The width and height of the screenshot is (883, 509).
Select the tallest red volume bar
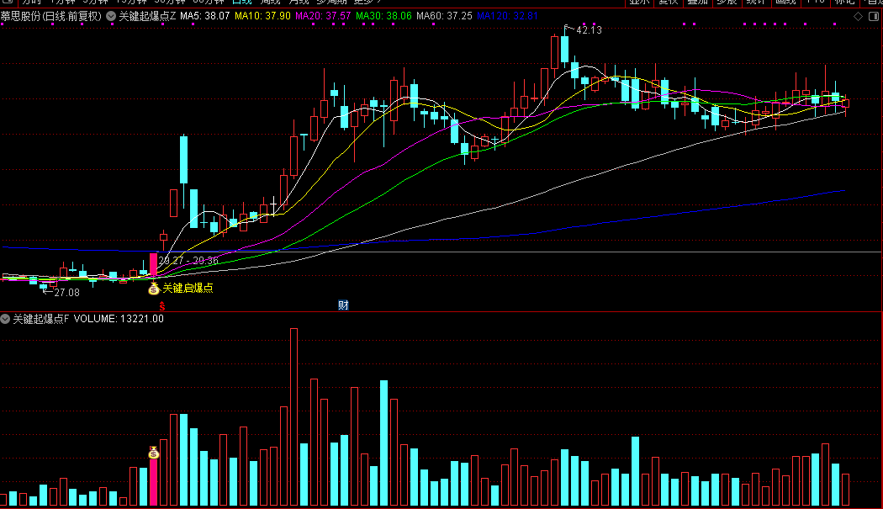294,416
